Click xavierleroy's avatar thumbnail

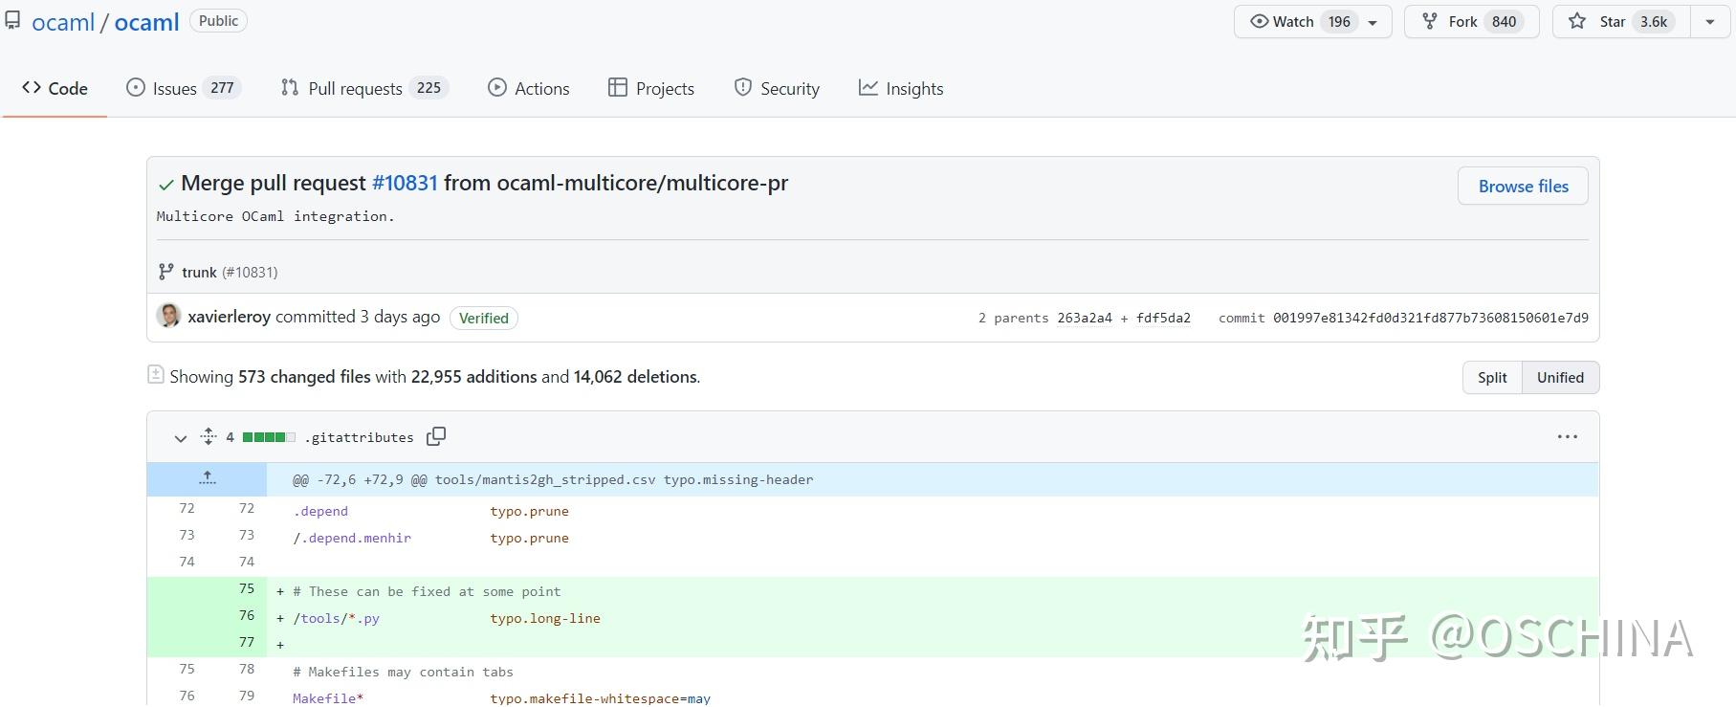pyautogui.click(x=168, y=315)
